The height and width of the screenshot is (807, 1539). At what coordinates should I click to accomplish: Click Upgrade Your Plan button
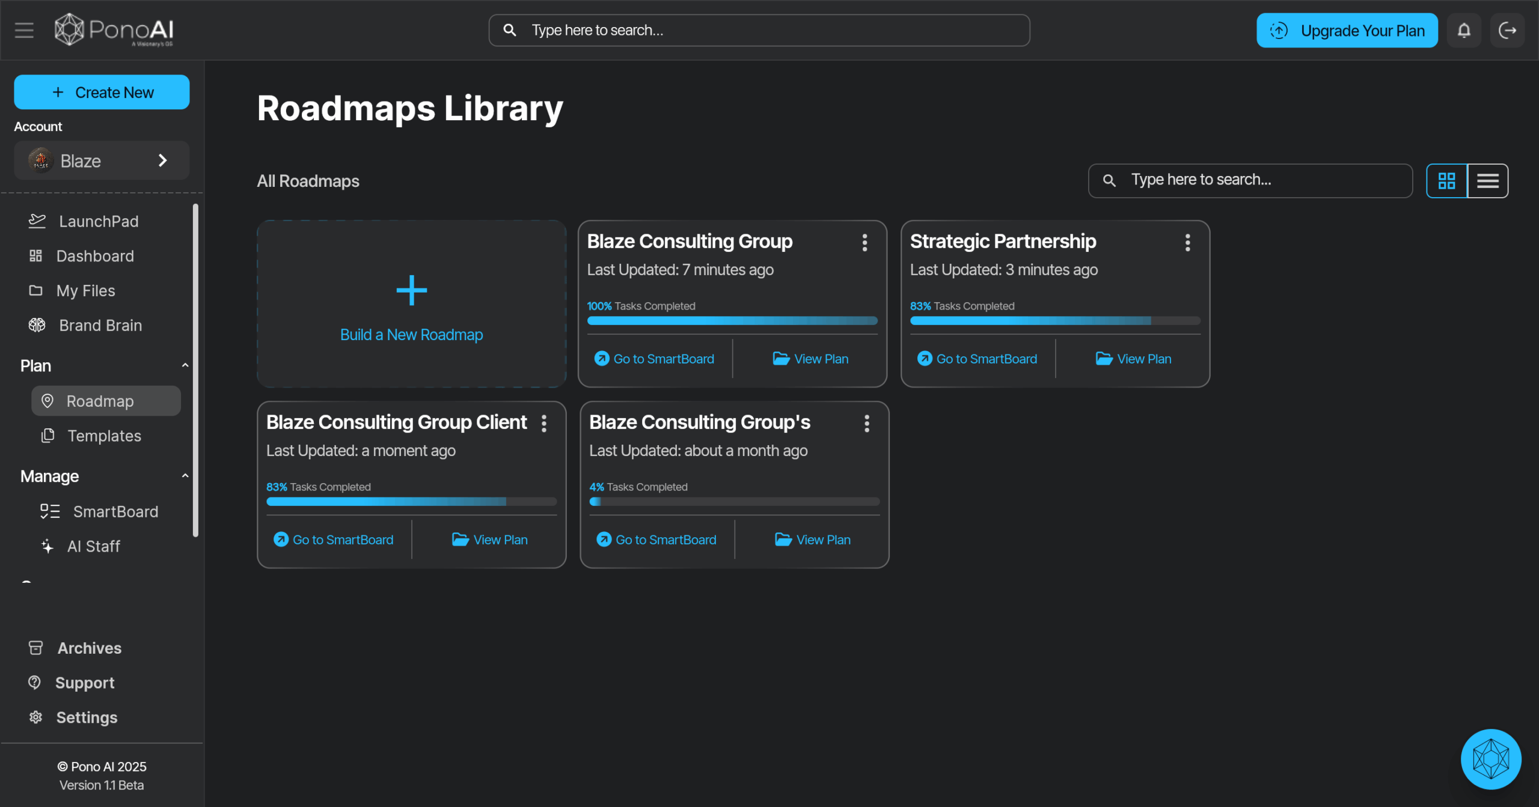[x=1347, y=31]
